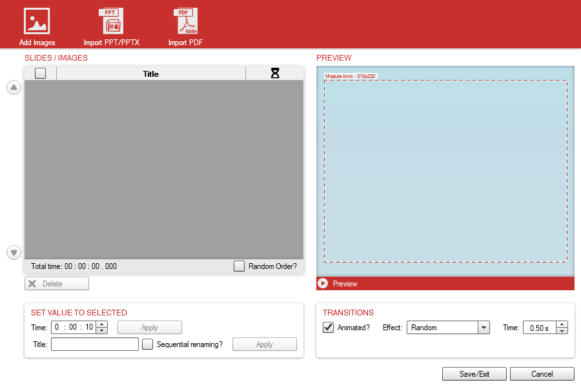Open the Import PPT/PPTX tool
This screenshot has height=387, width=581.
pyautogui.click(x=111, y=26)
